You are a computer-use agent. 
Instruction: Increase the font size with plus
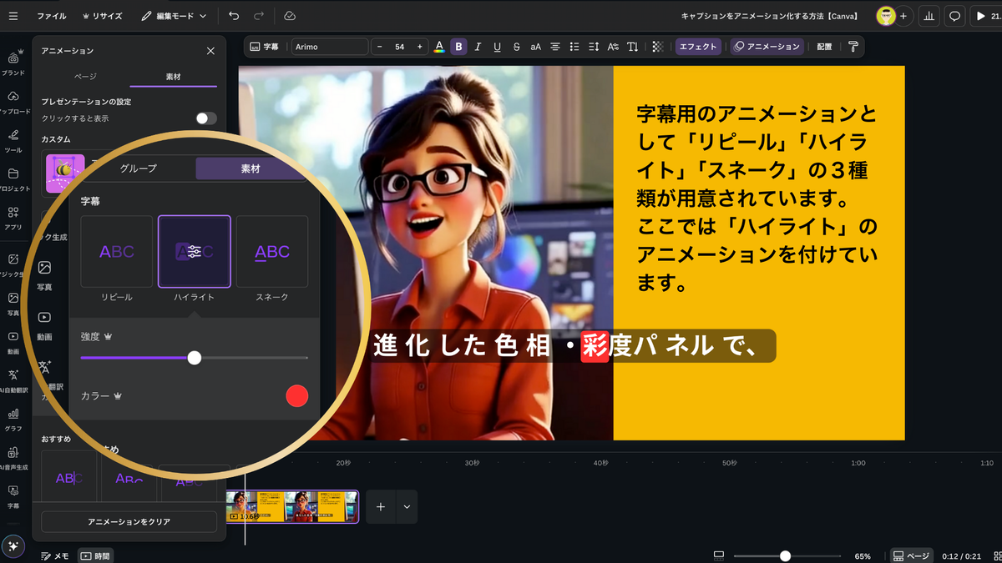[x=418, y=47]
